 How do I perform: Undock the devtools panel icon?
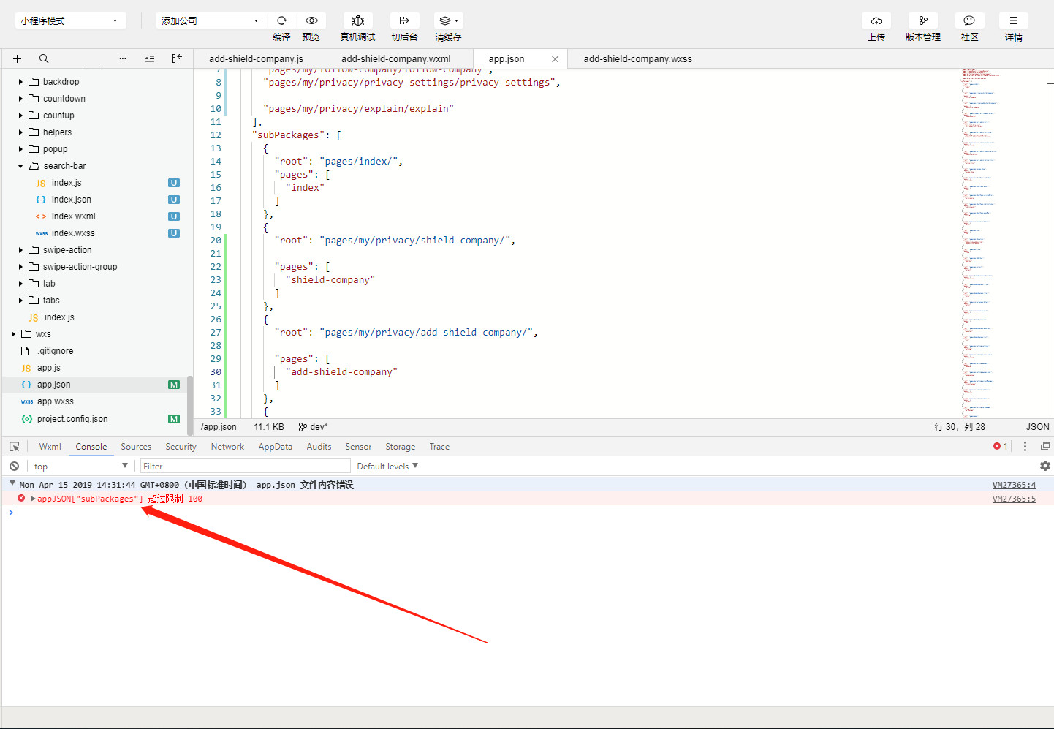1045,446
